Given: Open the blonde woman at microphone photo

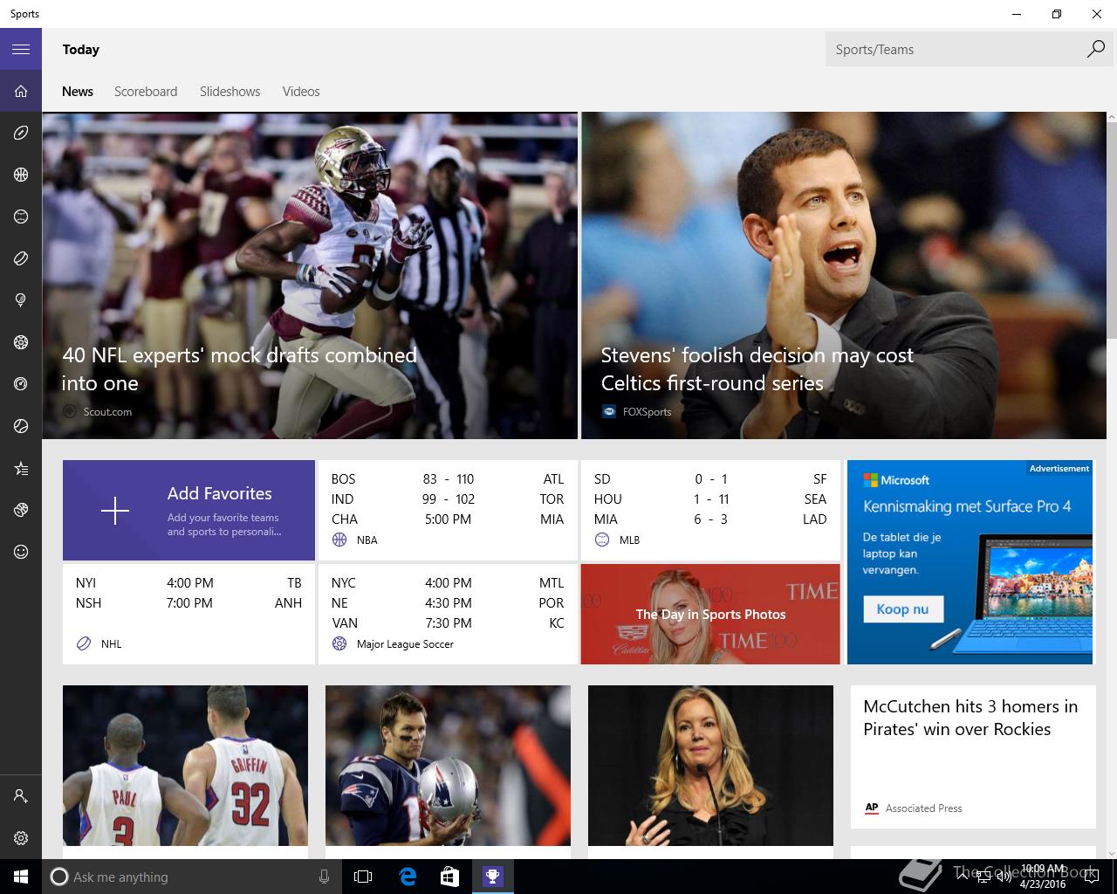Looking at the screenshot, I should 710,766.
